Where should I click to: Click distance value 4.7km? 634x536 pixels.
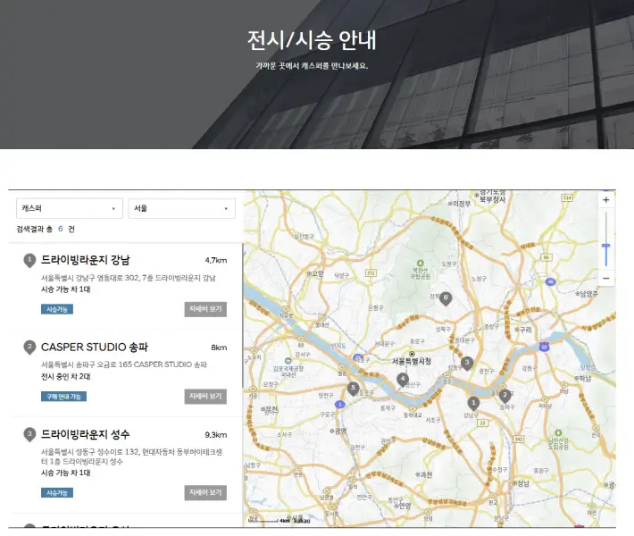point(216,261)
